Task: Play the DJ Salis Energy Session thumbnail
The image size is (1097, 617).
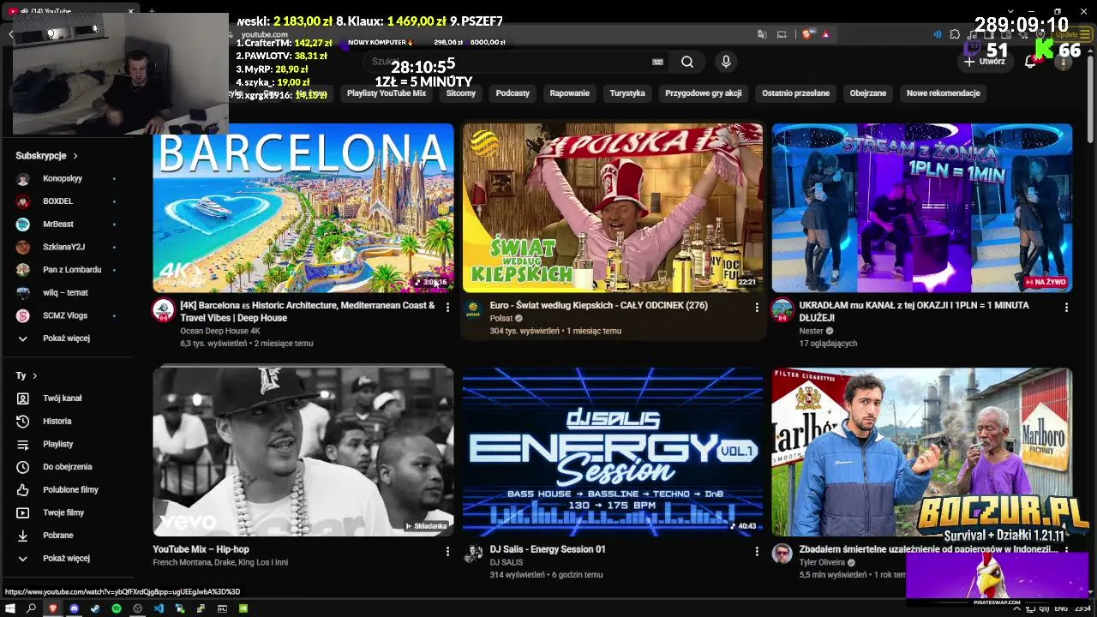Action: coord(613,452)
